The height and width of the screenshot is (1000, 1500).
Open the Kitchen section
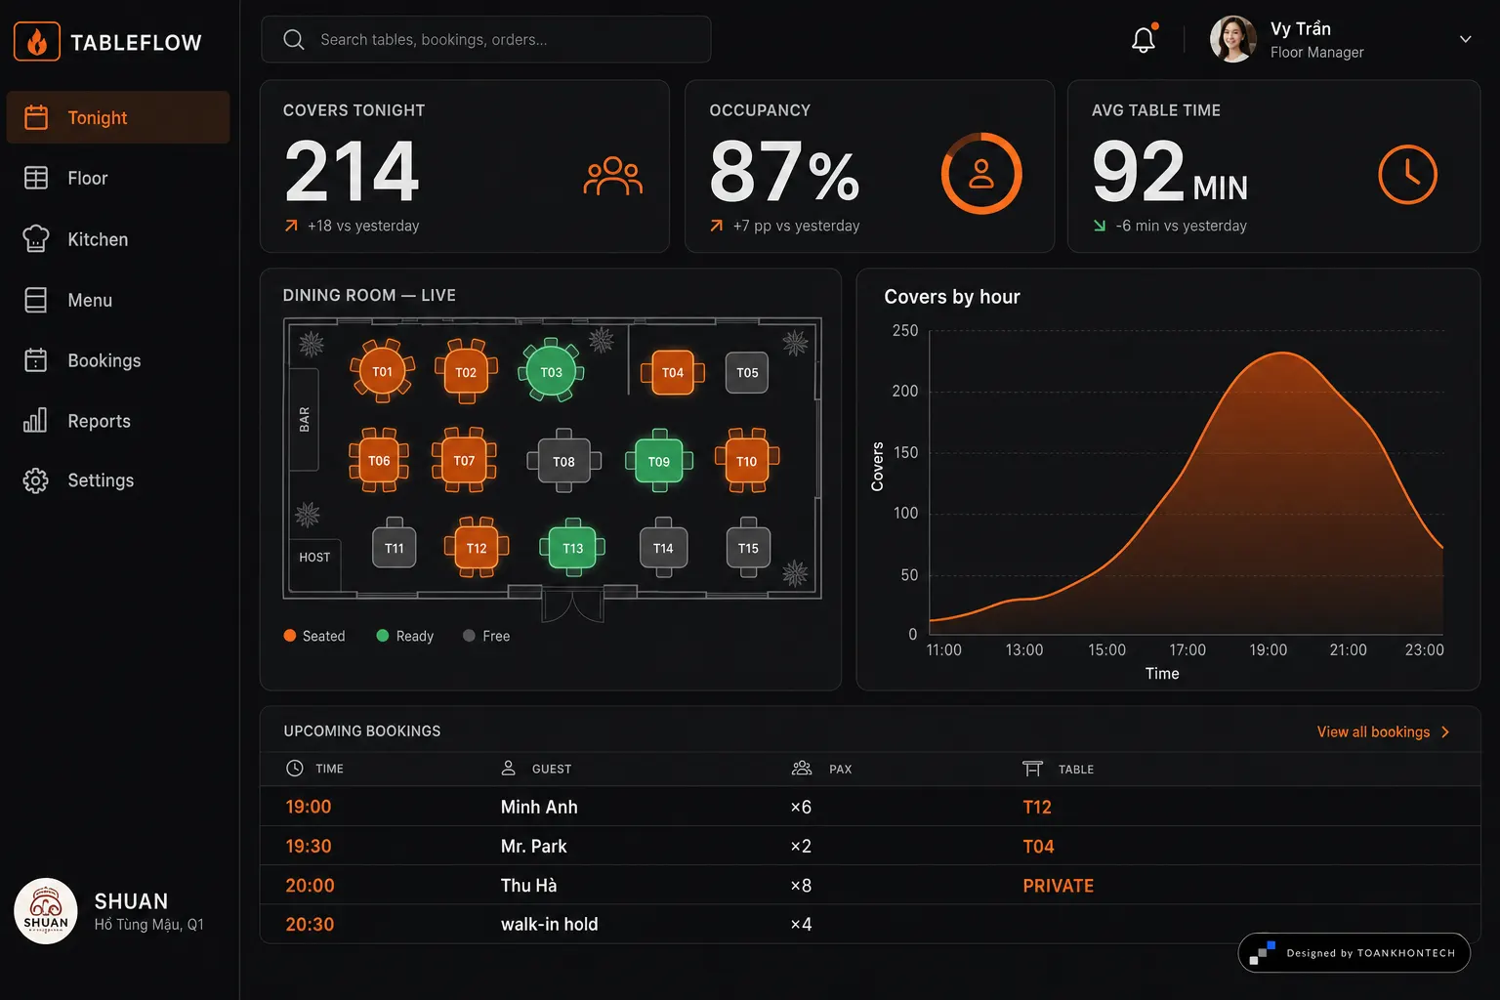point(118,239)
